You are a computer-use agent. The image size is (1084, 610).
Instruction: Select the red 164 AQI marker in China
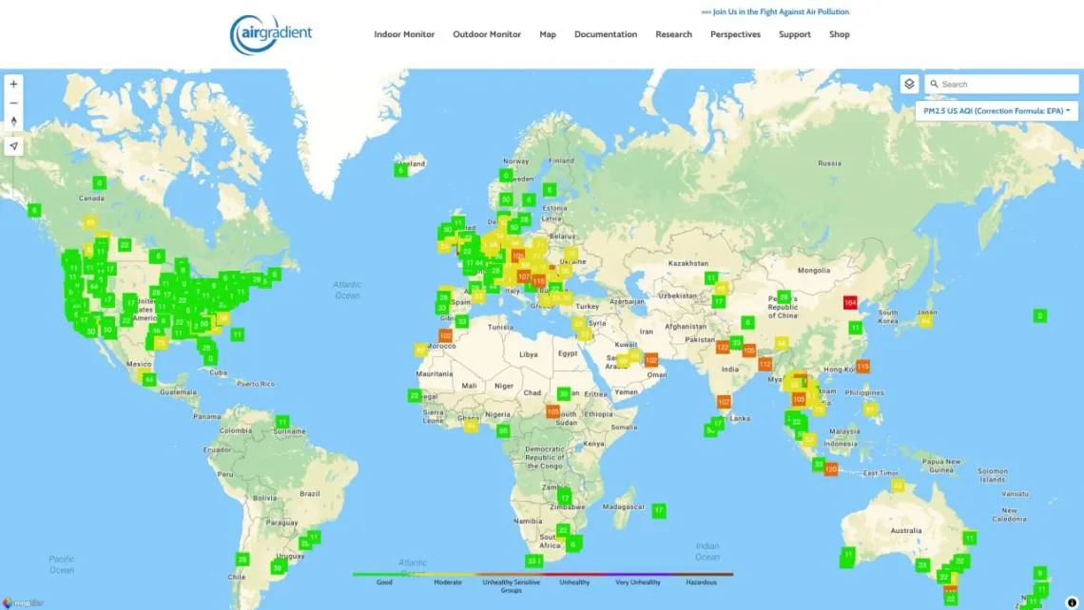(849, 302)
